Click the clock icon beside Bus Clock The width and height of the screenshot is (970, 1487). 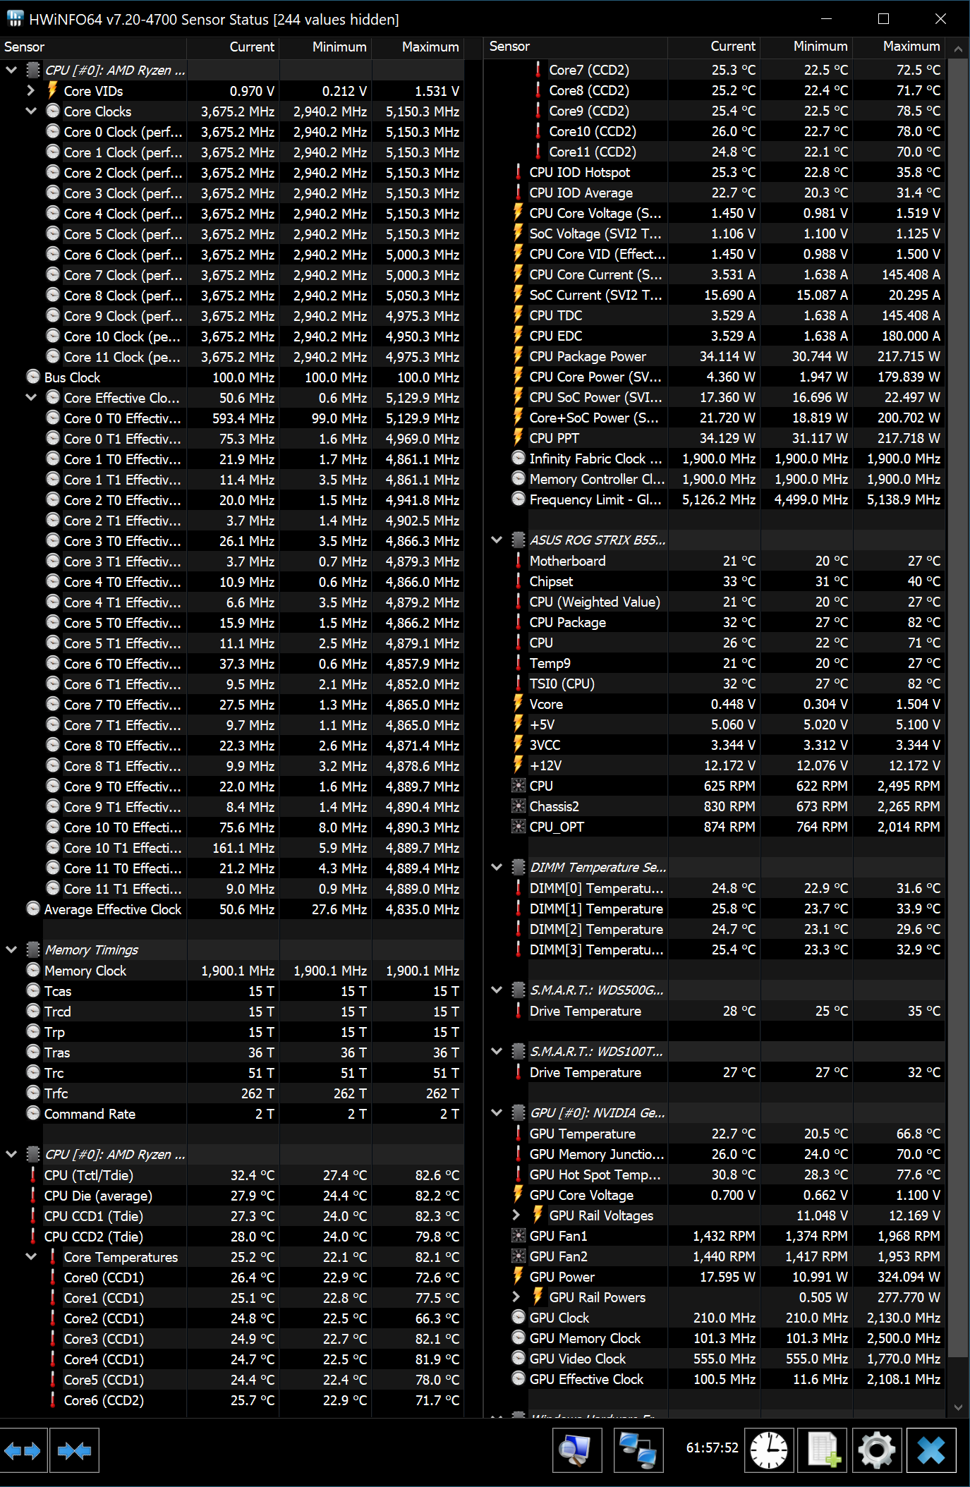[x=32, y=377]
